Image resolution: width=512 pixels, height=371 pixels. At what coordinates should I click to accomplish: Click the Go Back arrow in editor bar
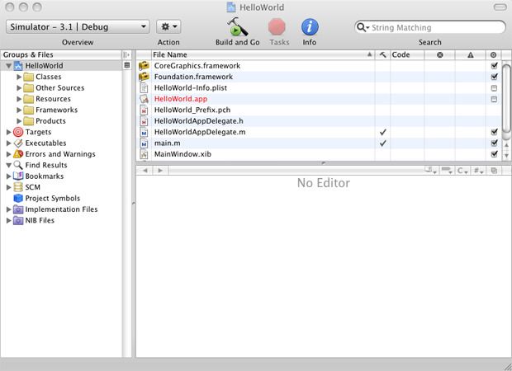[145, 170]
